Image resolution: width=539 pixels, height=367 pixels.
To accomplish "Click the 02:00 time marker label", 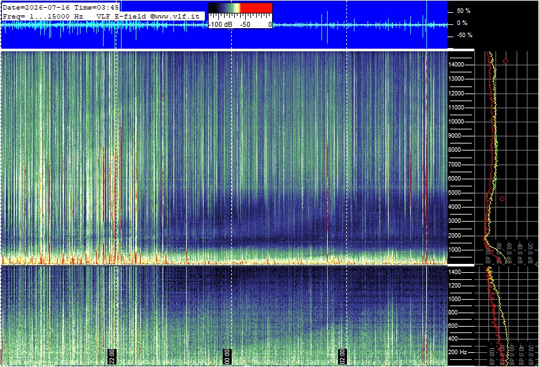I will click(x=342, y=356).
